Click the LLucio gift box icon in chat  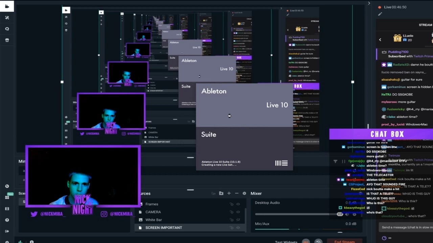(397, 37)
